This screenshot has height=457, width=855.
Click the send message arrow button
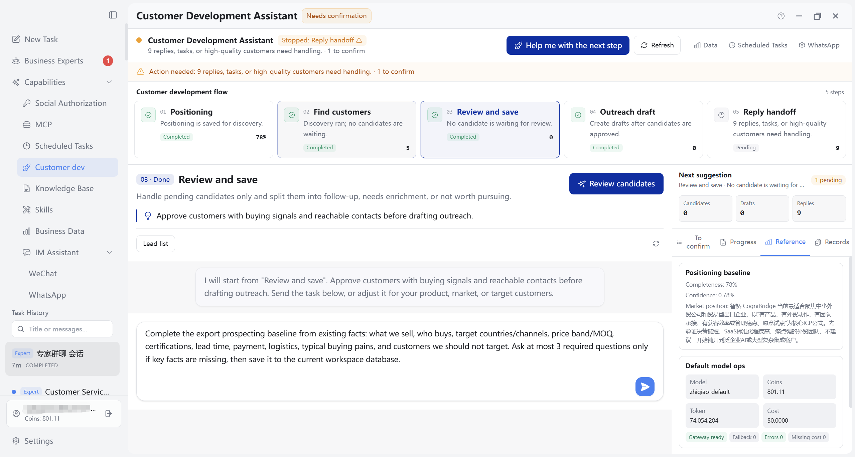coord(645,387)
